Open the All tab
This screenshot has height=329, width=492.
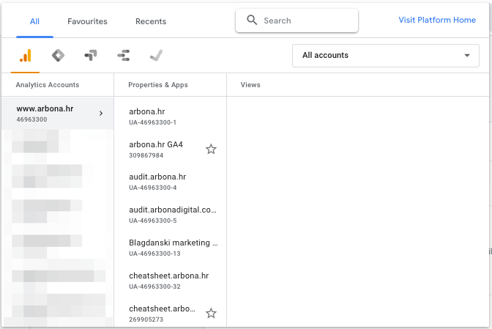[x=34, y=21]
